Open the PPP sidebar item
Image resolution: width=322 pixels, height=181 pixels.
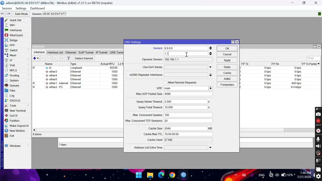[x=12, y=45]
